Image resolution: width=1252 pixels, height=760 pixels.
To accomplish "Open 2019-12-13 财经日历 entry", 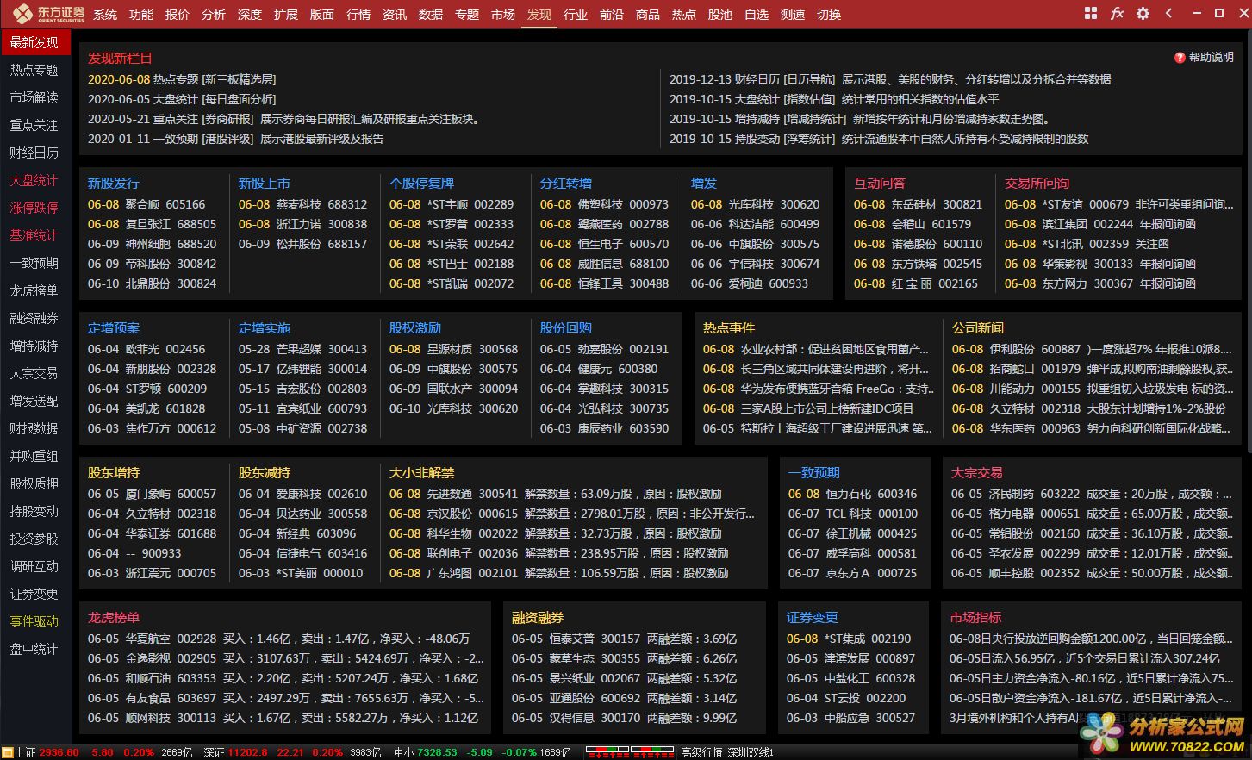I will [x=890, y=79].
